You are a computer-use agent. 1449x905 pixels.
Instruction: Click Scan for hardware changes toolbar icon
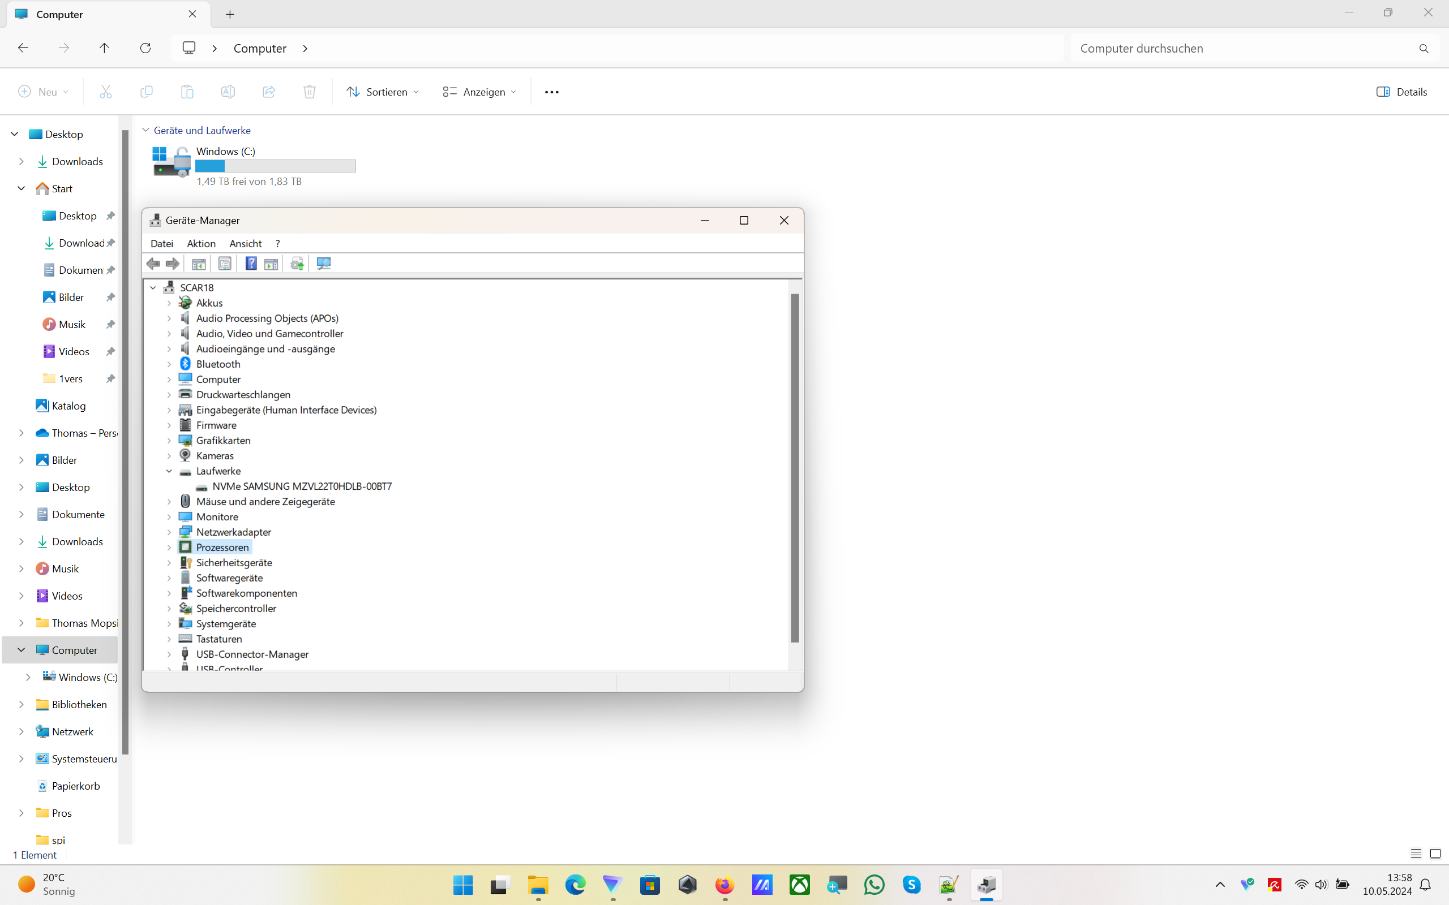tap(324, 264)
